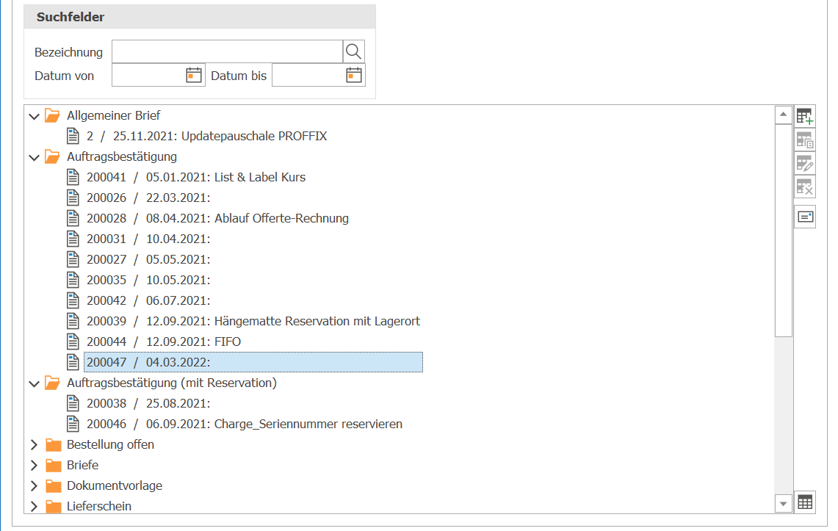Expand the Lieferschein folder
The width and height of the screenshot is (838, 531).
[x=35, y=507]
